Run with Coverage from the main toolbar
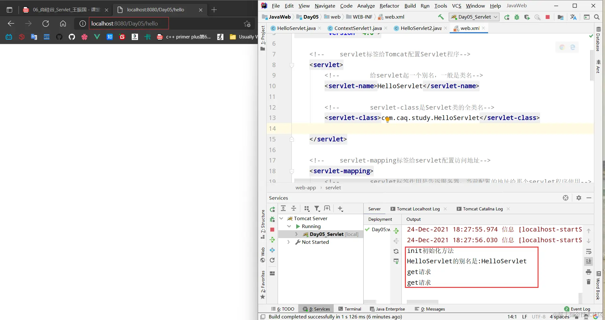The image size is (605, 320). 527,17
